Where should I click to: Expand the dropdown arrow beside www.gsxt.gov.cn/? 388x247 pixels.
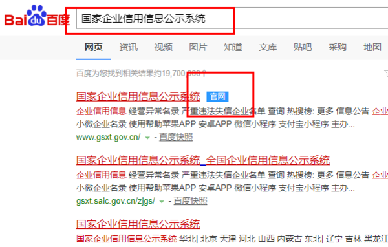[x=147, y=138]
